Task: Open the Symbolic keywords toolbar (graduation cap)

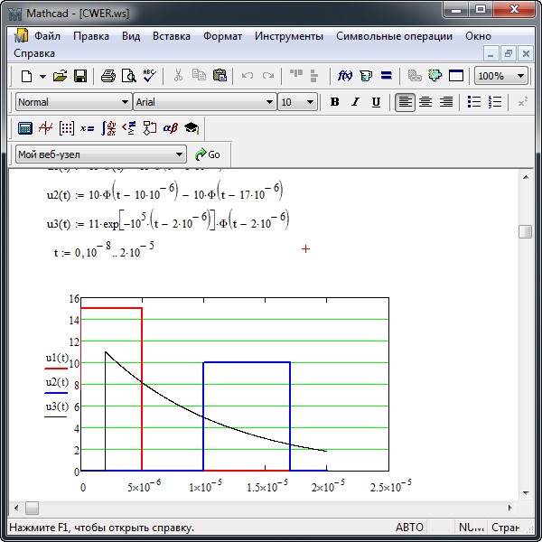Action: [x=191, y=128]
